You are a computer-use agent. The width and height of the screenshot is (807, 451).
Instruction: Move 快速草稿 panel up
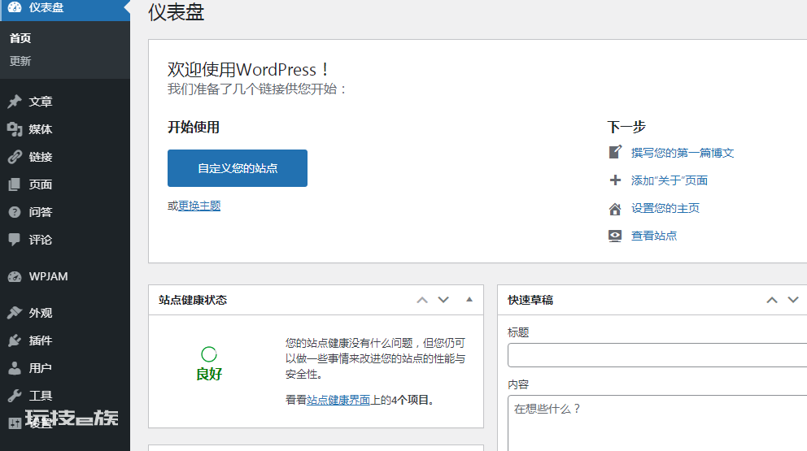(771, 300)
